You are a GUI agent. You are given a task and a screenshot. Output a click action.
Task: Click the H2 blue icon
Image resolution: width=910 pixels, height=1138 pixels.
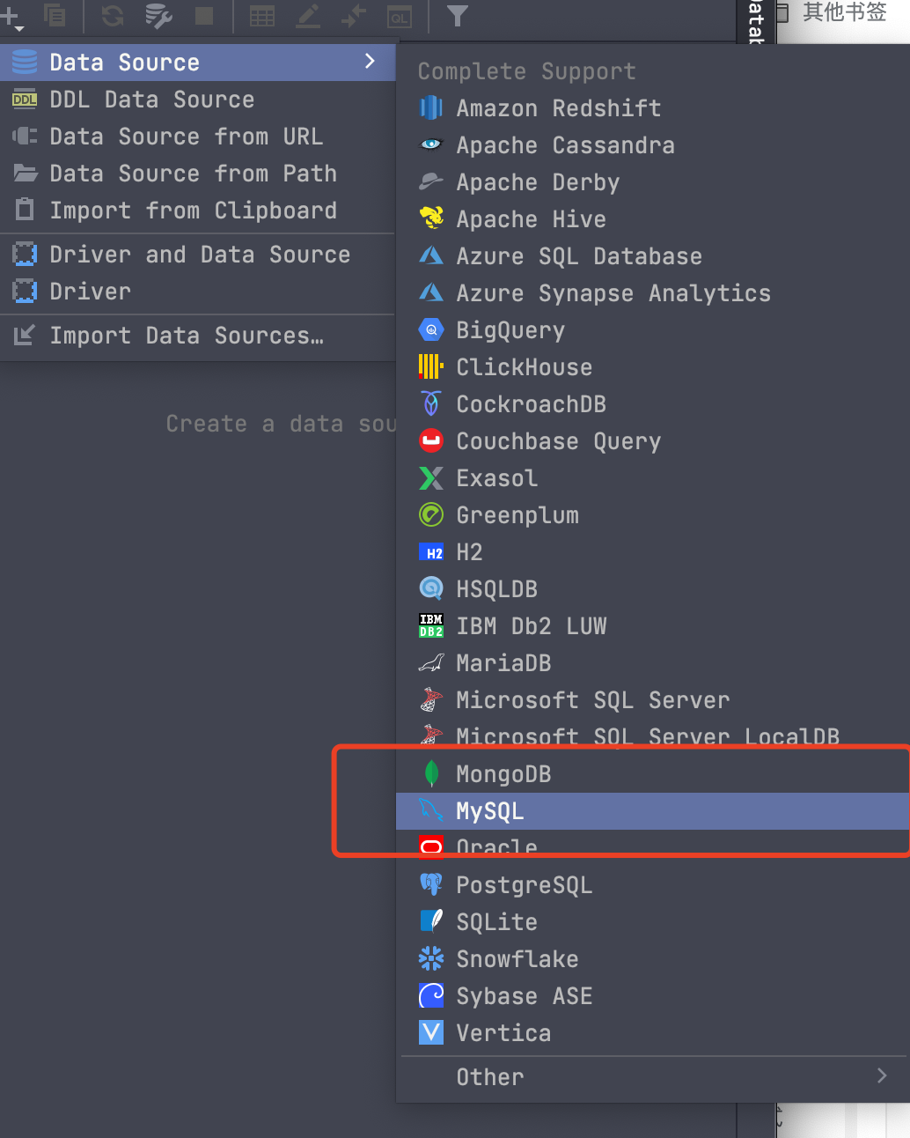[x=431, y=553]
